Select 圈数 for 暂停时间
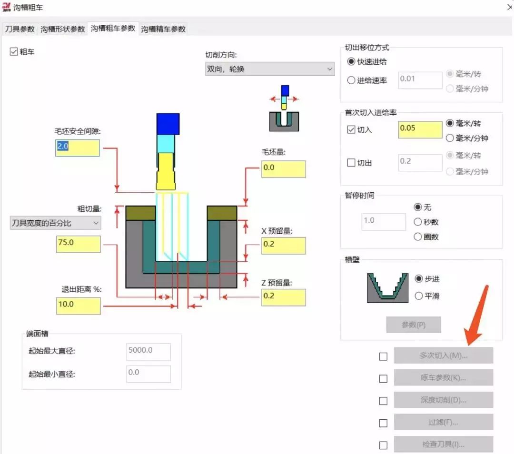 coord(418,237)
